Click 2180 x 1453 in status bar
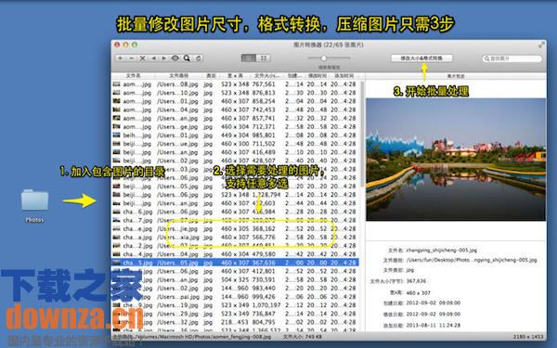557x348 pixels. [x=528, y=337]
